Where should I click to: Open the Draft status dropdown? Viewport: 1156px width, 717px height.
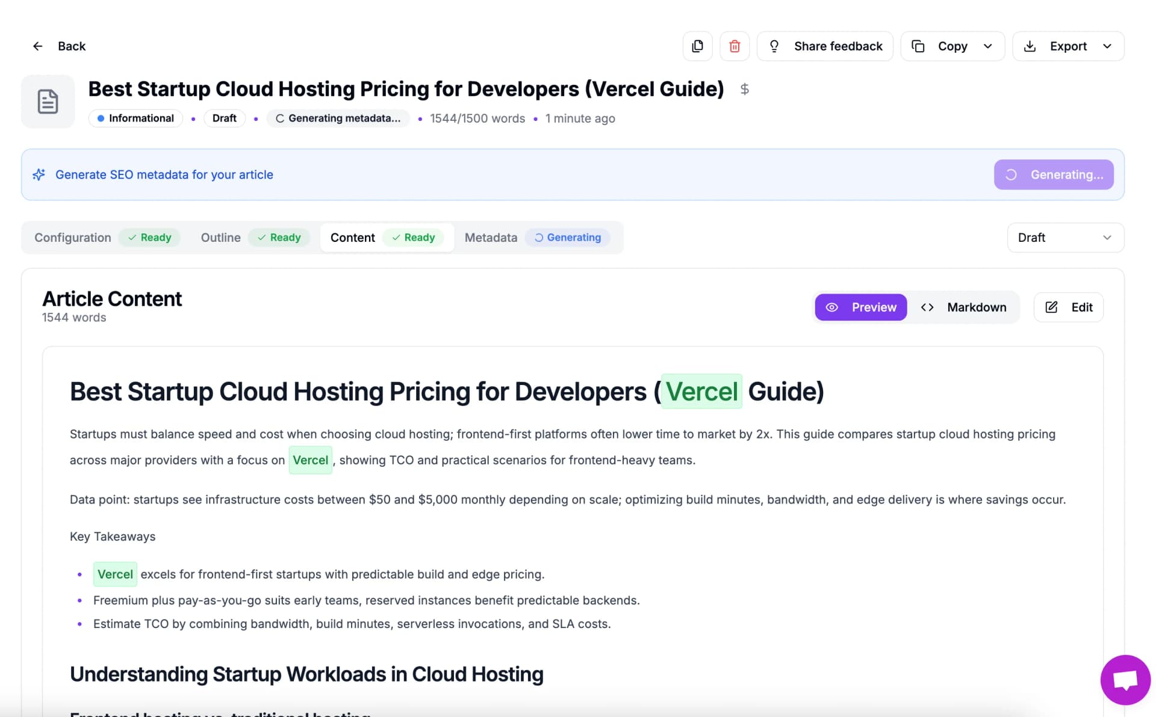tap(1064, 238)
